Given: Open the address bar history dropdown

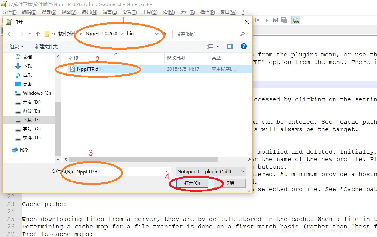Looking at the screenshot, I should pos(156,34).
